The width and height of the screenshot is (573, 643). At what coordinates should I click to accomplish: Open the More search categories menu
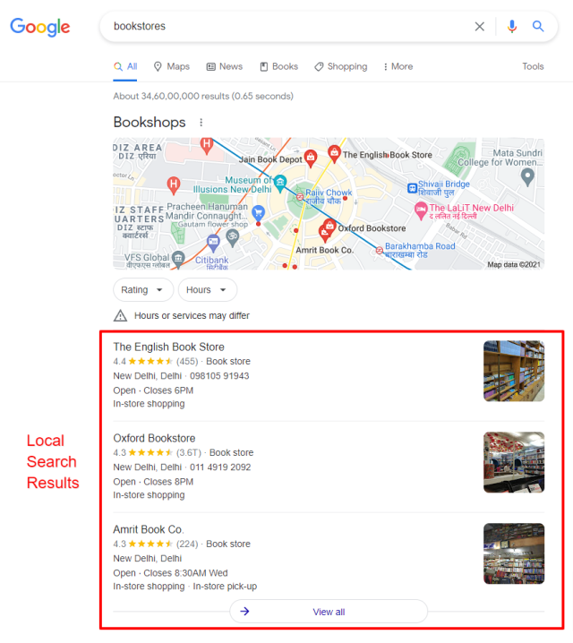coord(398,66)
